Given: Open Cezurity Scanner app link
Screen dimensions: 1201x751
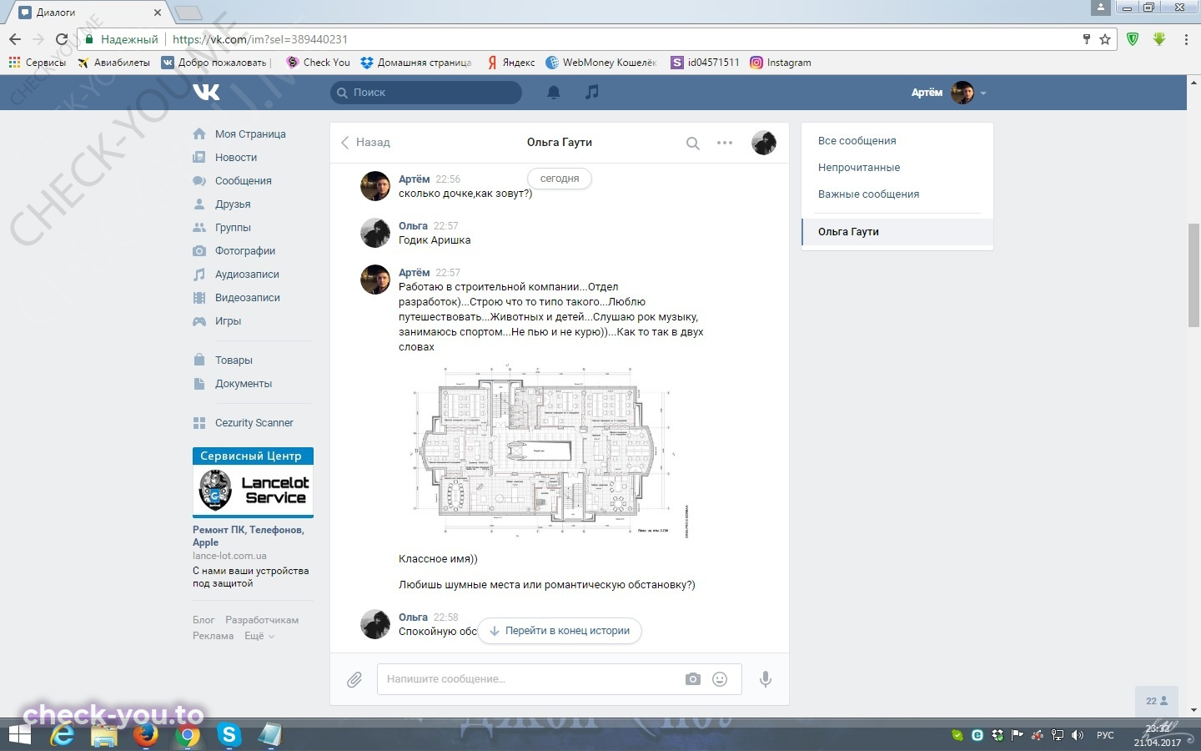Looking at the screenshot, I should point(254,423).
